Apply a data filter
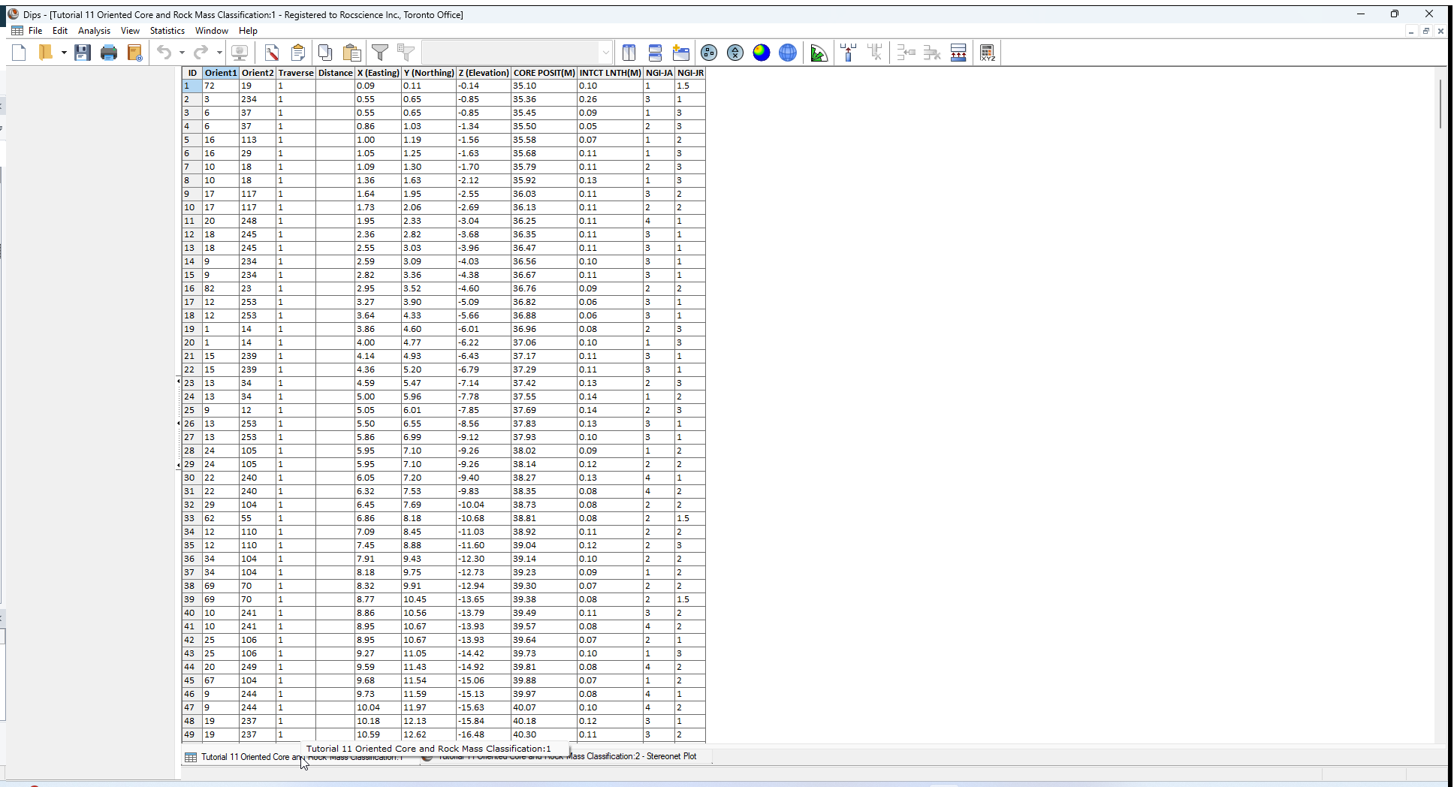The height and width of the screenshot is (787, 1454). [381, 53]
